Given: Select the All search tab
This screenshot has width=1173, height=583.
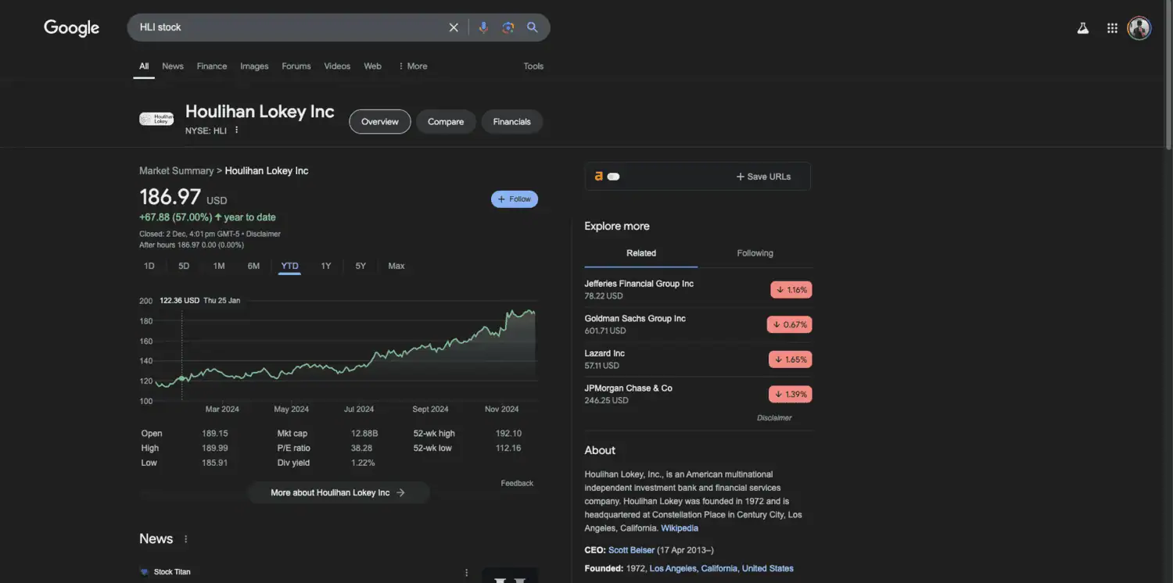Looking at the screenshot, I should 144,66.
